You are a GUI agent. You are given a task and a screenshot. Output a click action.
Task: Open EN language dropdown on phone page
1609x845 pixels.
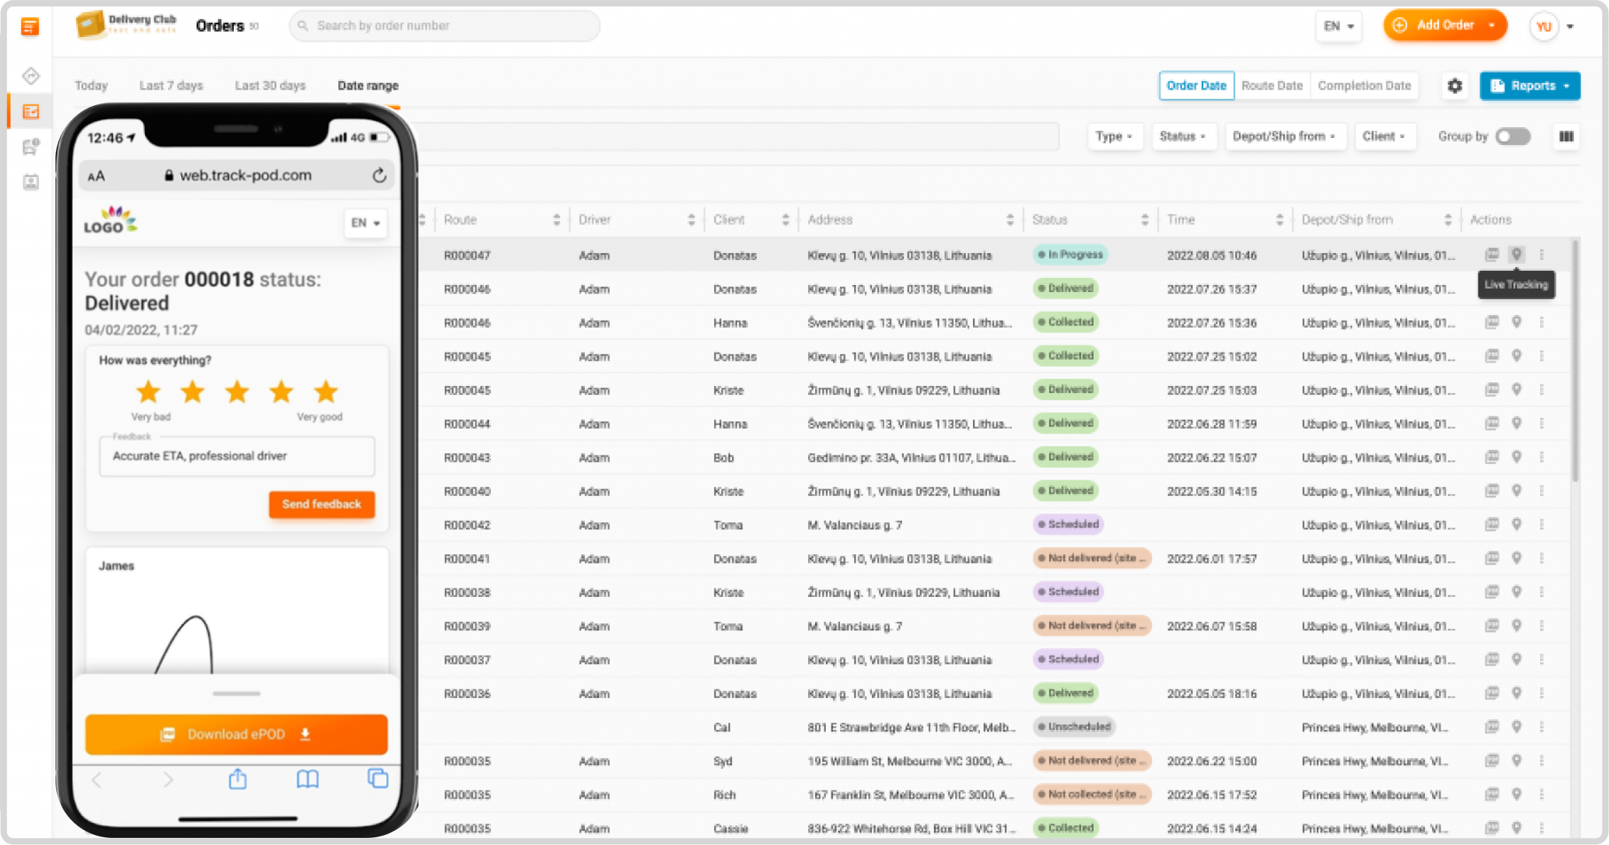click(365, 223)
